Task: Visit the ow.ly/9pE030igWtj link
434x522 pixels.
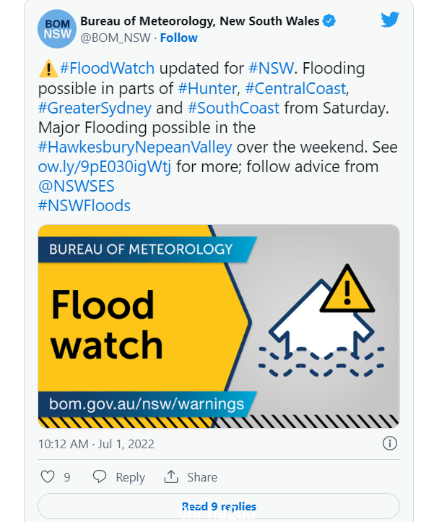Action: pyautogui.click(x=105, y=166)
